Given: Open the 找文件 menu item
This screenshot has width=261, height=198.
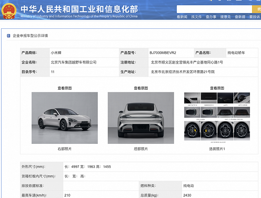Looking at the screenshot, I should pyautogui.click(x=196, y=17).
